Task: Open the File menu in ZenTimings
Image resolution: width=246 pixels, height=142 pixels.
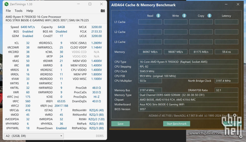Action: point(8,11)
